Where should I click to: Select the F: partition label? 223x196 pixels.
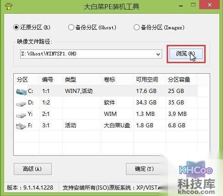tap(30, 125)
